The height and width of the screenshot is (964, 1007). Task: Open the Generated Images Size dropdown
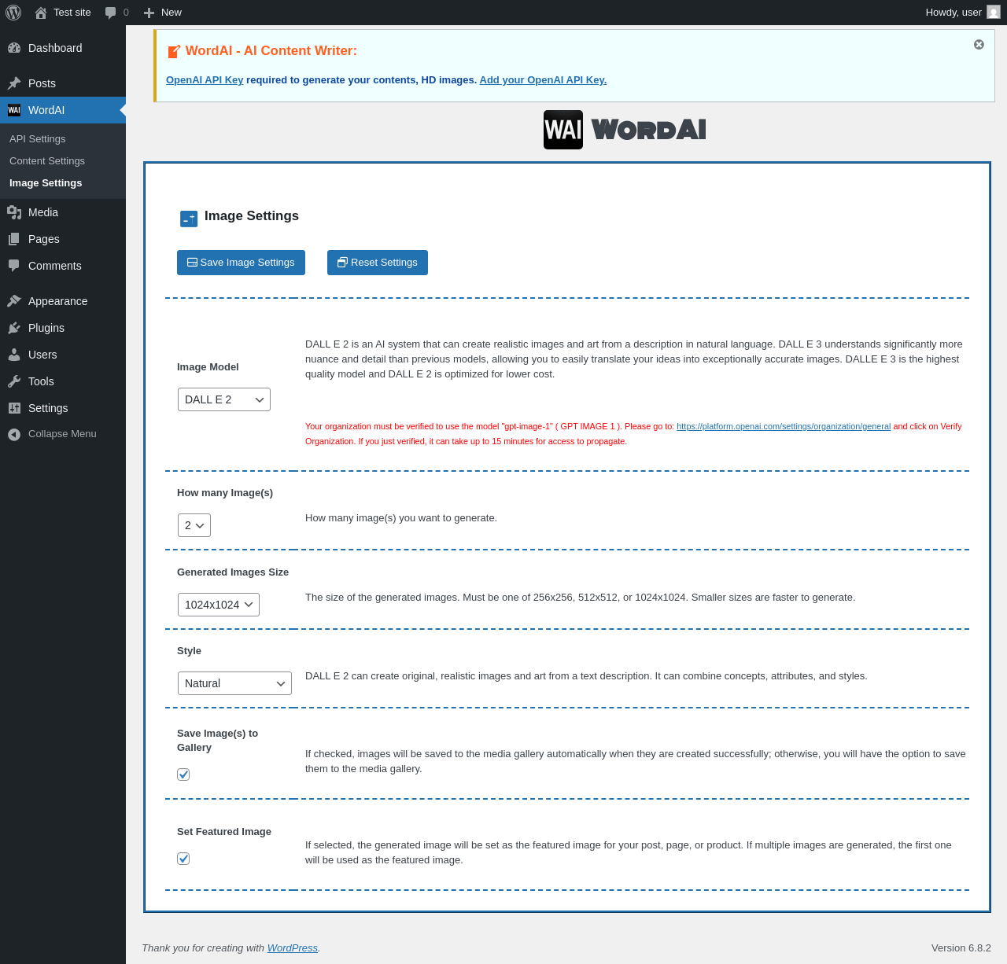click(x=219, y=605)
